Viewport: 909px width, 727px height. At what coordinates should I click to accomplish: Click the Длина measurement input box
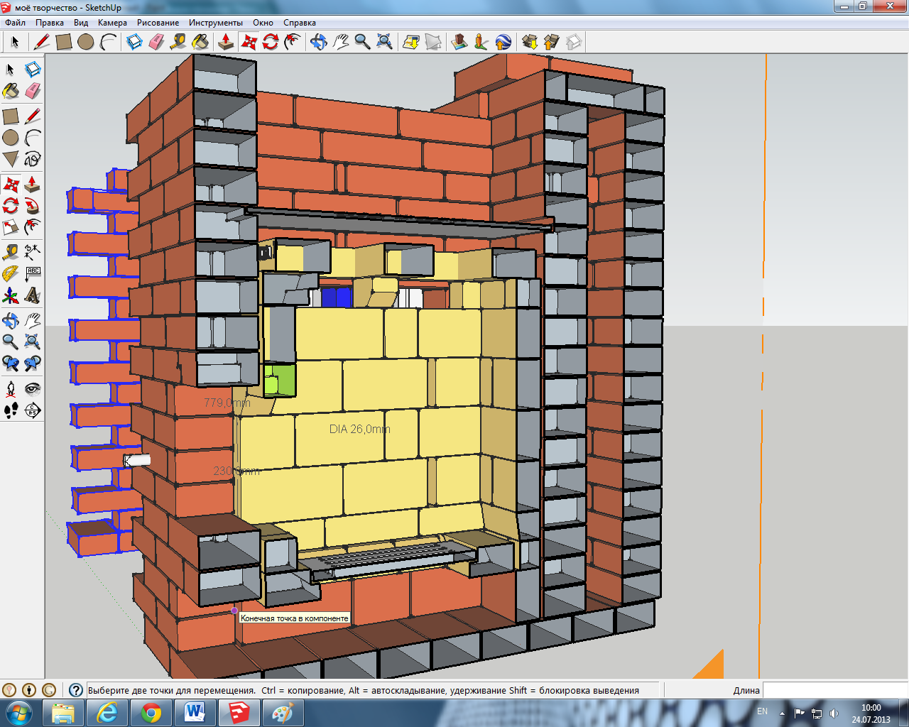[834, 690]
